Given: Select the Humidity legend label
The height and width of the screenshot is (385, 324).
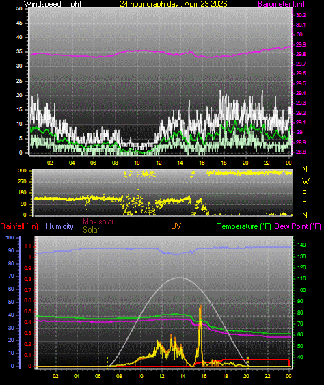Looking at the screenshot, I should pos(59,226).
